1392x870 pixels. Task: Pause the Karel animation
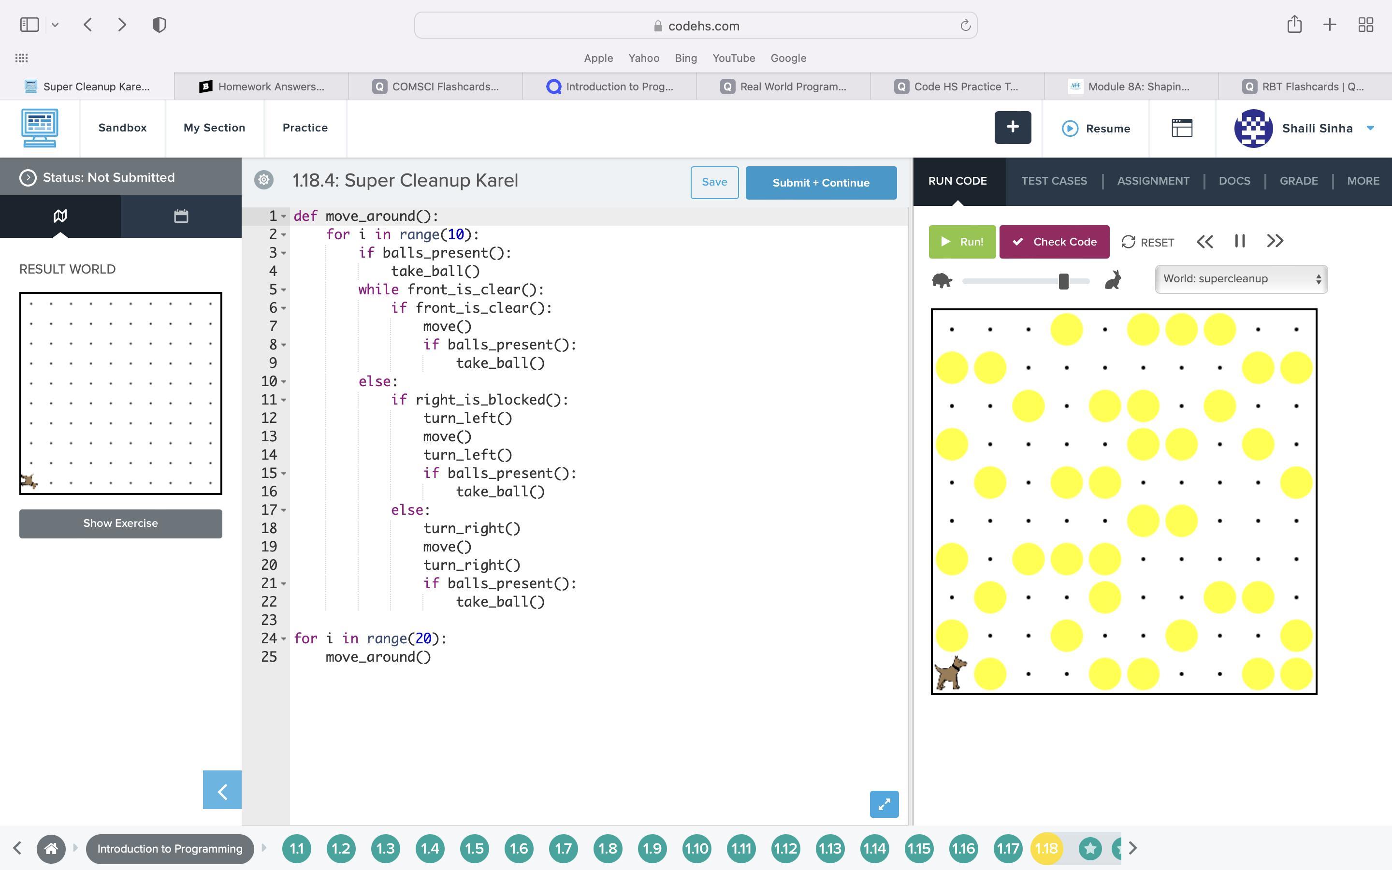click(1240, 242)
